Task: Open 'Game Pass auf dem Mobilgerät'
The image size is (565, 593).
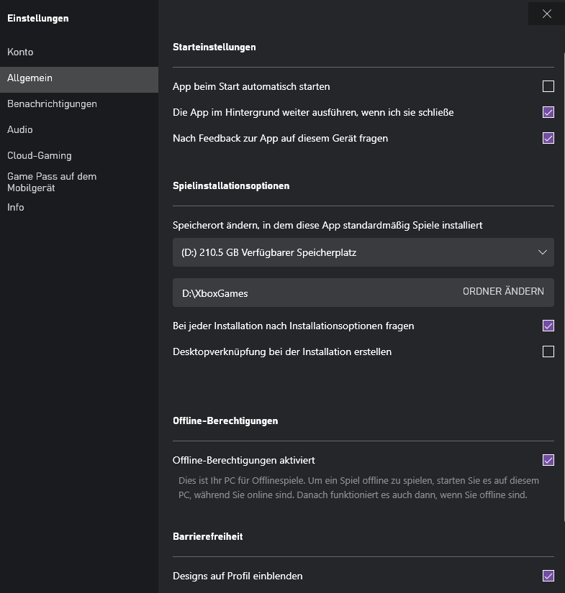Action: (52, 183)
